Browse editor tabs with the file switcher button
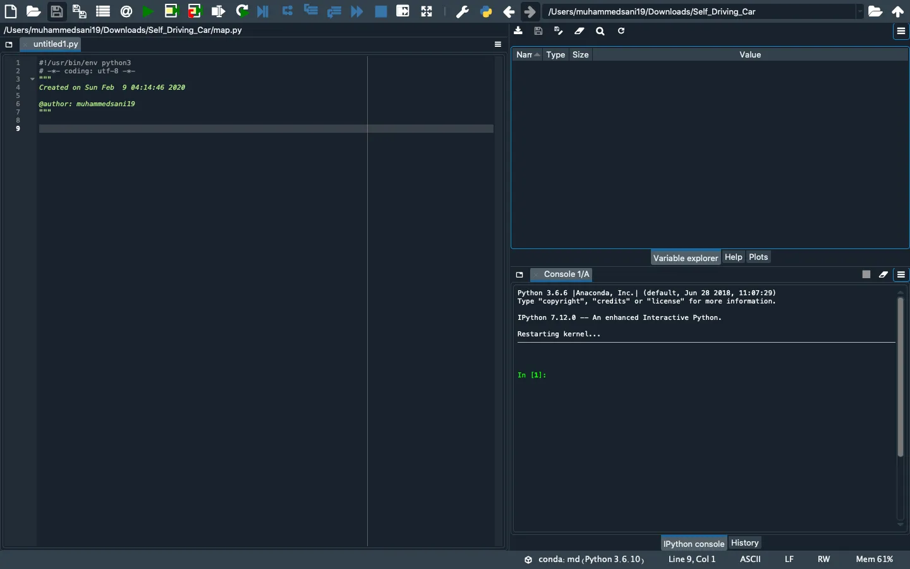 (x=9, y=44)
